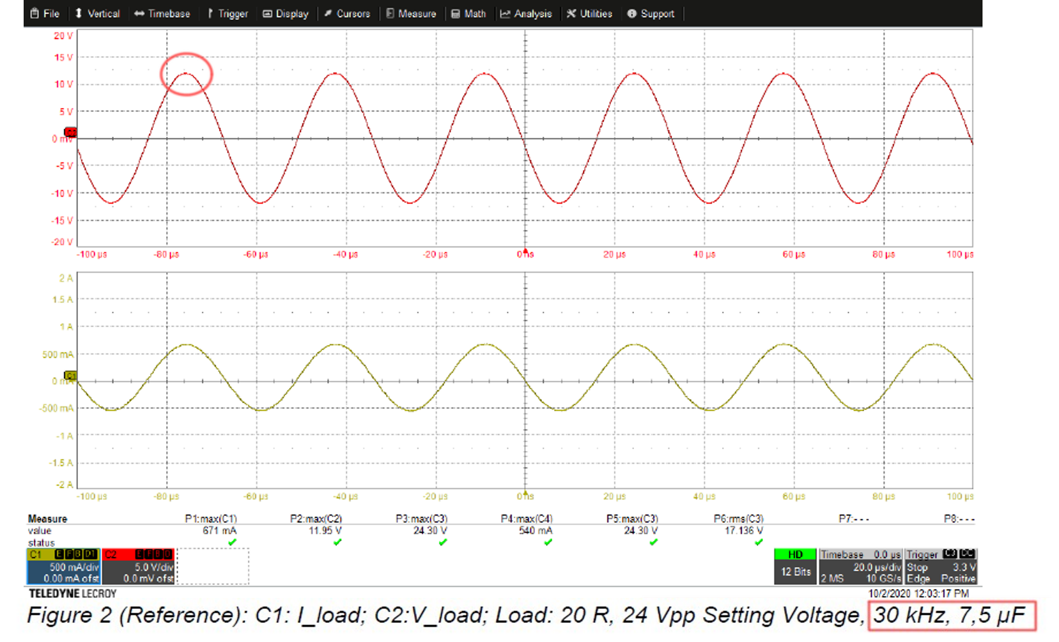Open the Math menu

(468, 13)
